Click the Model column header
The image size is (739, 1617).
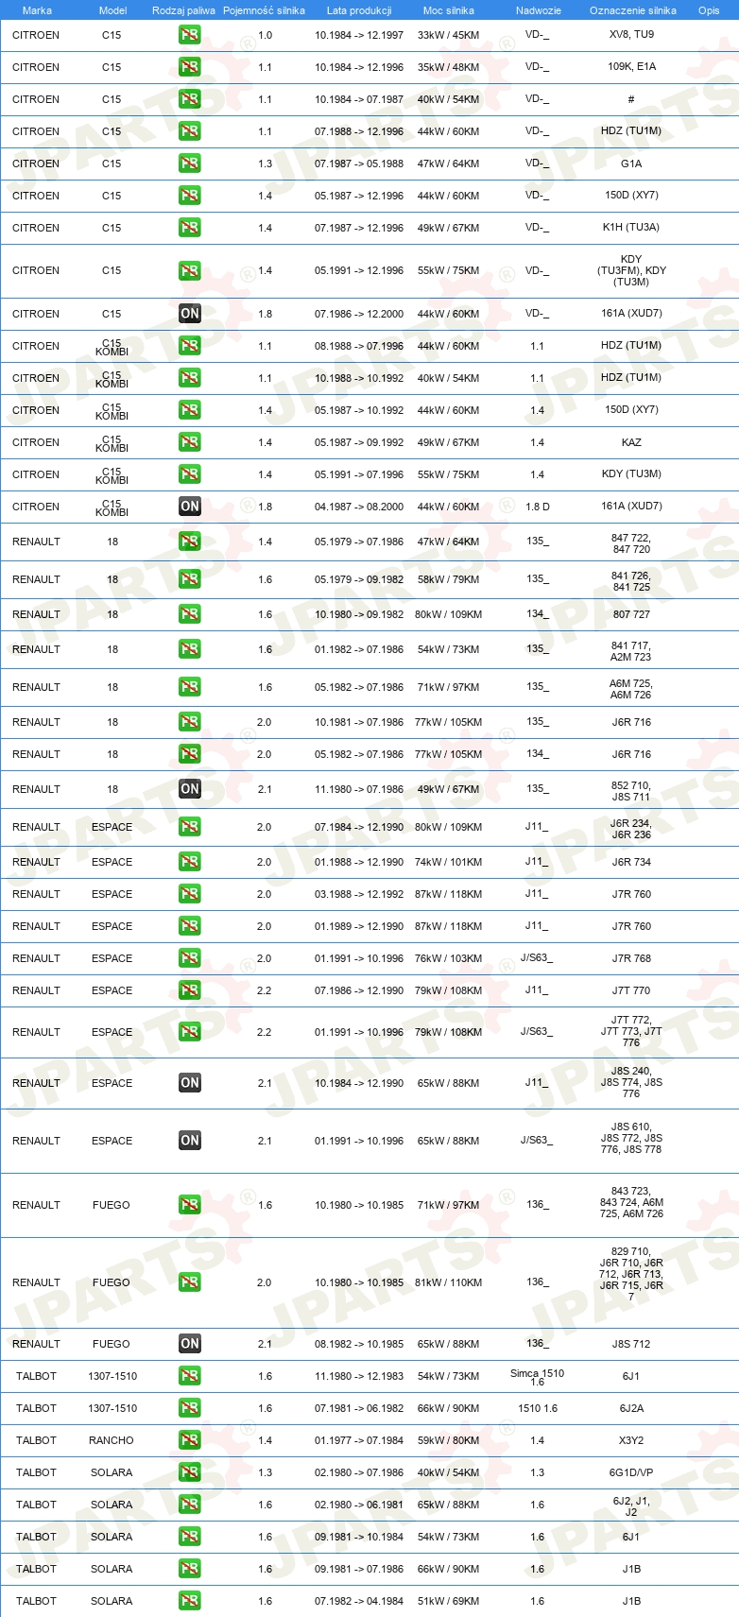tap(112, 10)
